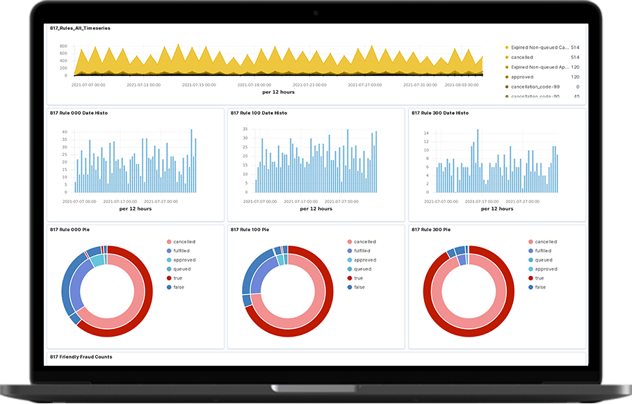Screen dimensions: 632x404
Task: Click the red outer ring of Rule 300 Pie
Action: coord(429,306)
